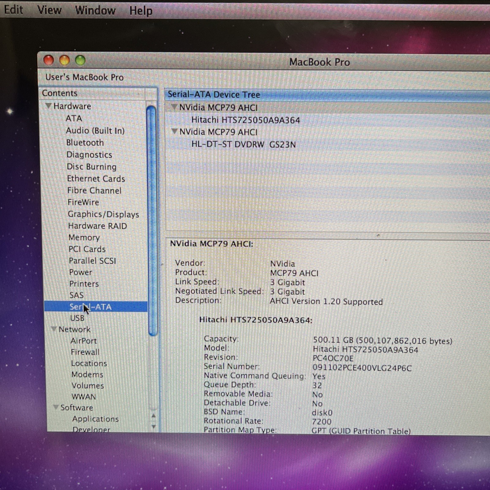Image resolution: width=490 pixels, height=490 pixels.
Task: Open the Window menu
Action: 95,10
